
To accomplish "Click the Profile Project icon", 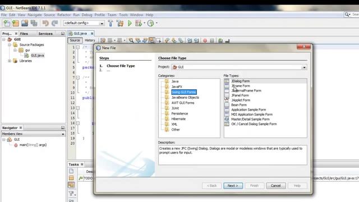I will 151,23.
